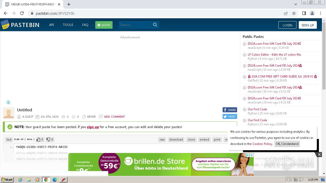This screenshot has height=183, width=326.
Task: Open G2A.com Free Gift Card paste from 18 min ago
Action: point(275,87)
